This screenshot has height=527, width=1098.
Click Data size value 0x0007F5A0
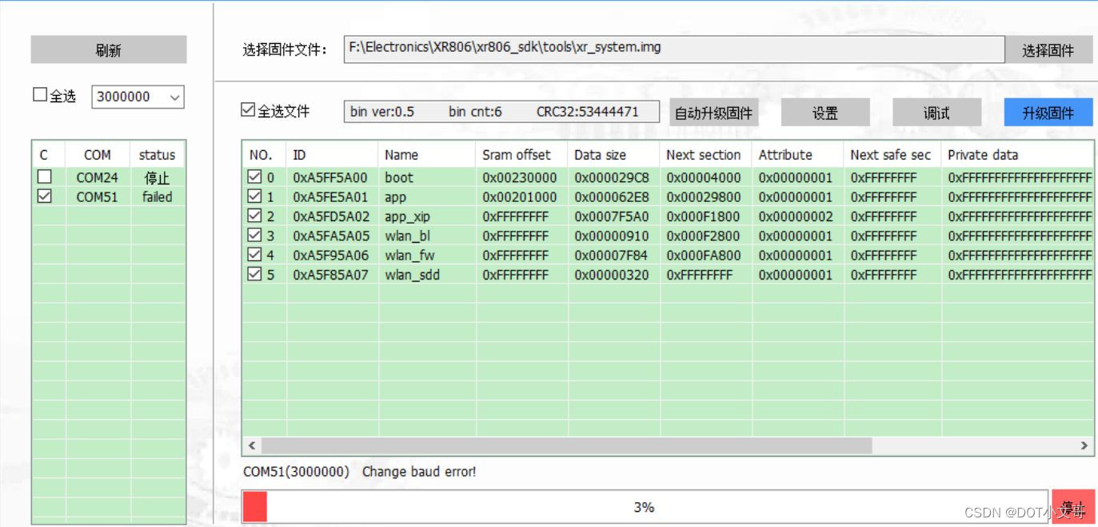(x=612, y=216)
